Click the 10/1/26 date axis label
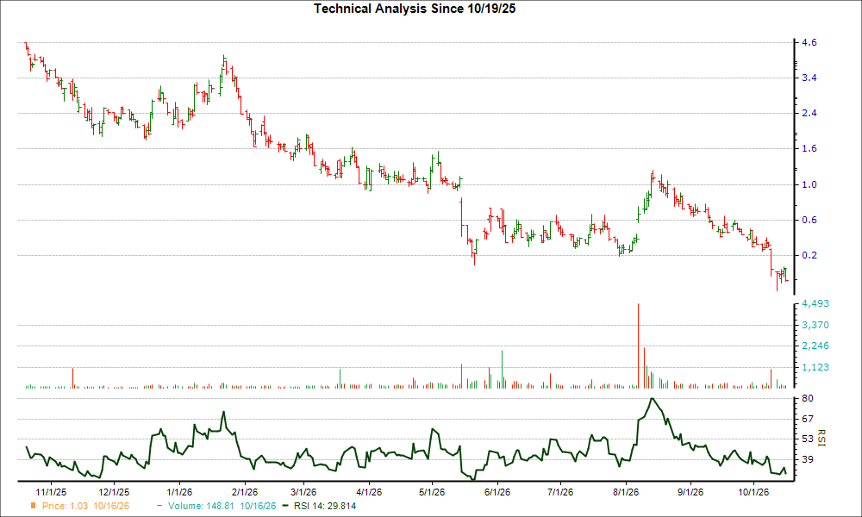 [753, 492]
